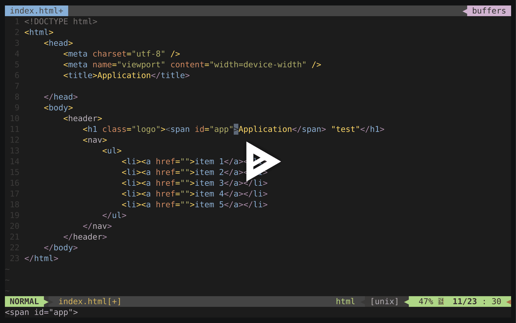Click the line-ending format symbol in statusline
This screenshot has width=516, height=323.
tap(440, 301)
